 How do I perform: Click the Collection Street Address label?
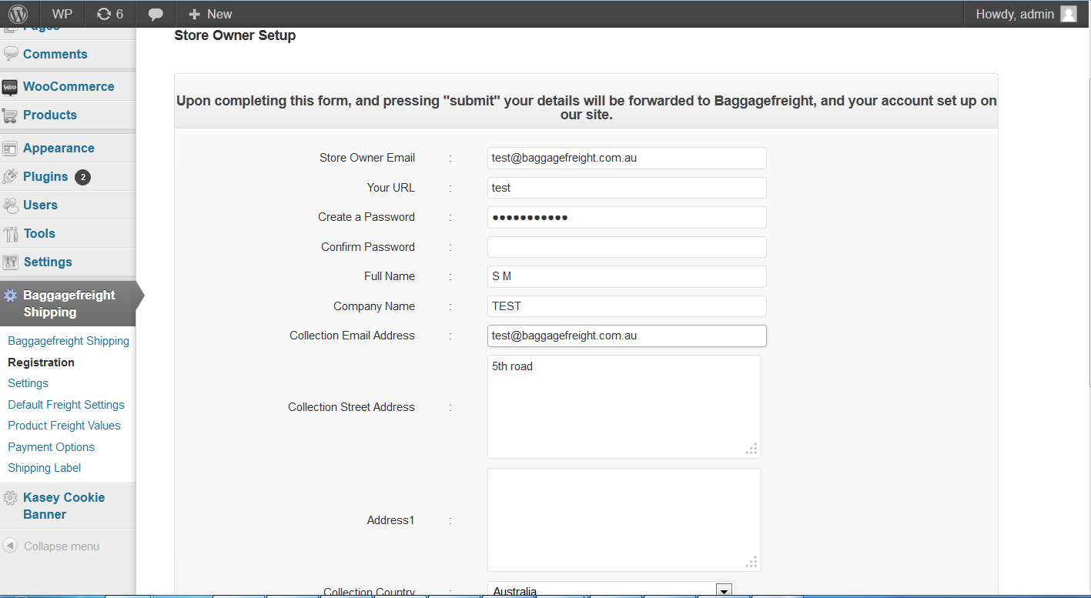[351, 407]
